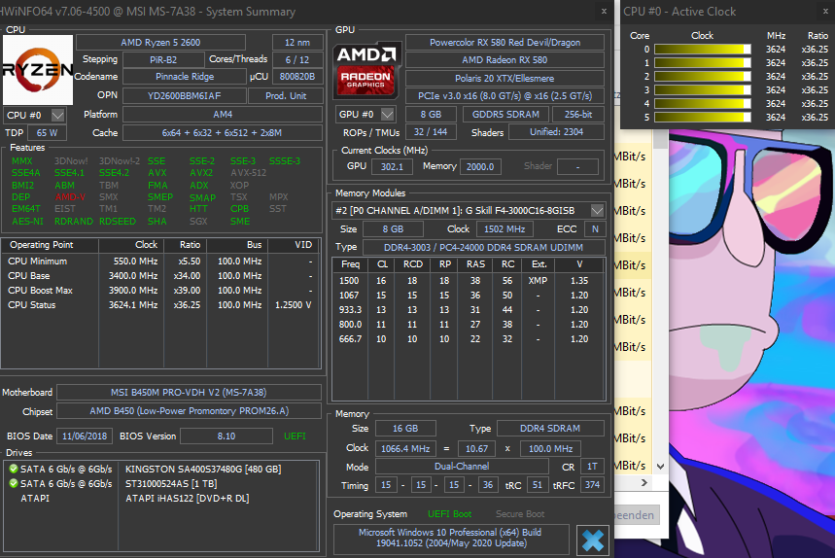835x558 pixels.
Task: Click the tRFC 374 value
Action: tap(592, 485)
